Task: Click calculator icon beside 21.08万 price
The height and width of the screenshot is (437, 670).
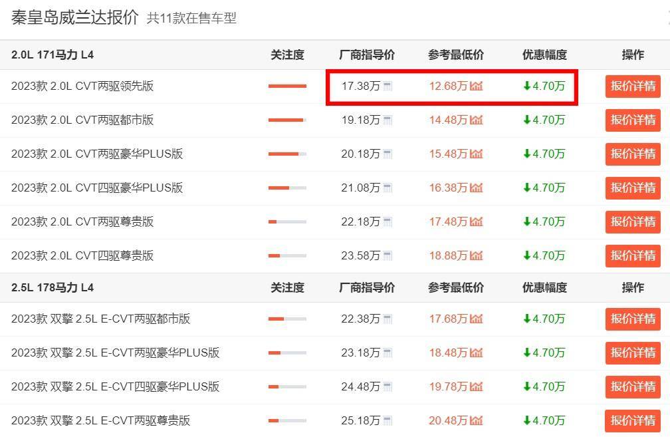Action: (x=388, y=188)
